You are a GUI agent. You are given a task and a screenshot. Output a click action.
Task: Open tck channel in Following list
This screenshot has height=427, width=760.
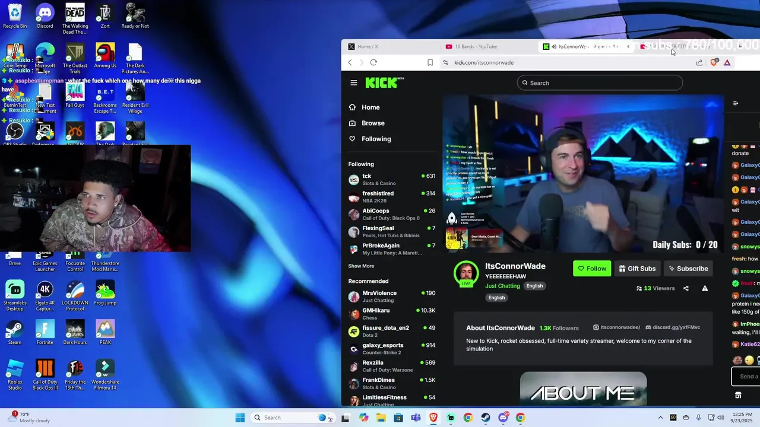tap(392, 180)
